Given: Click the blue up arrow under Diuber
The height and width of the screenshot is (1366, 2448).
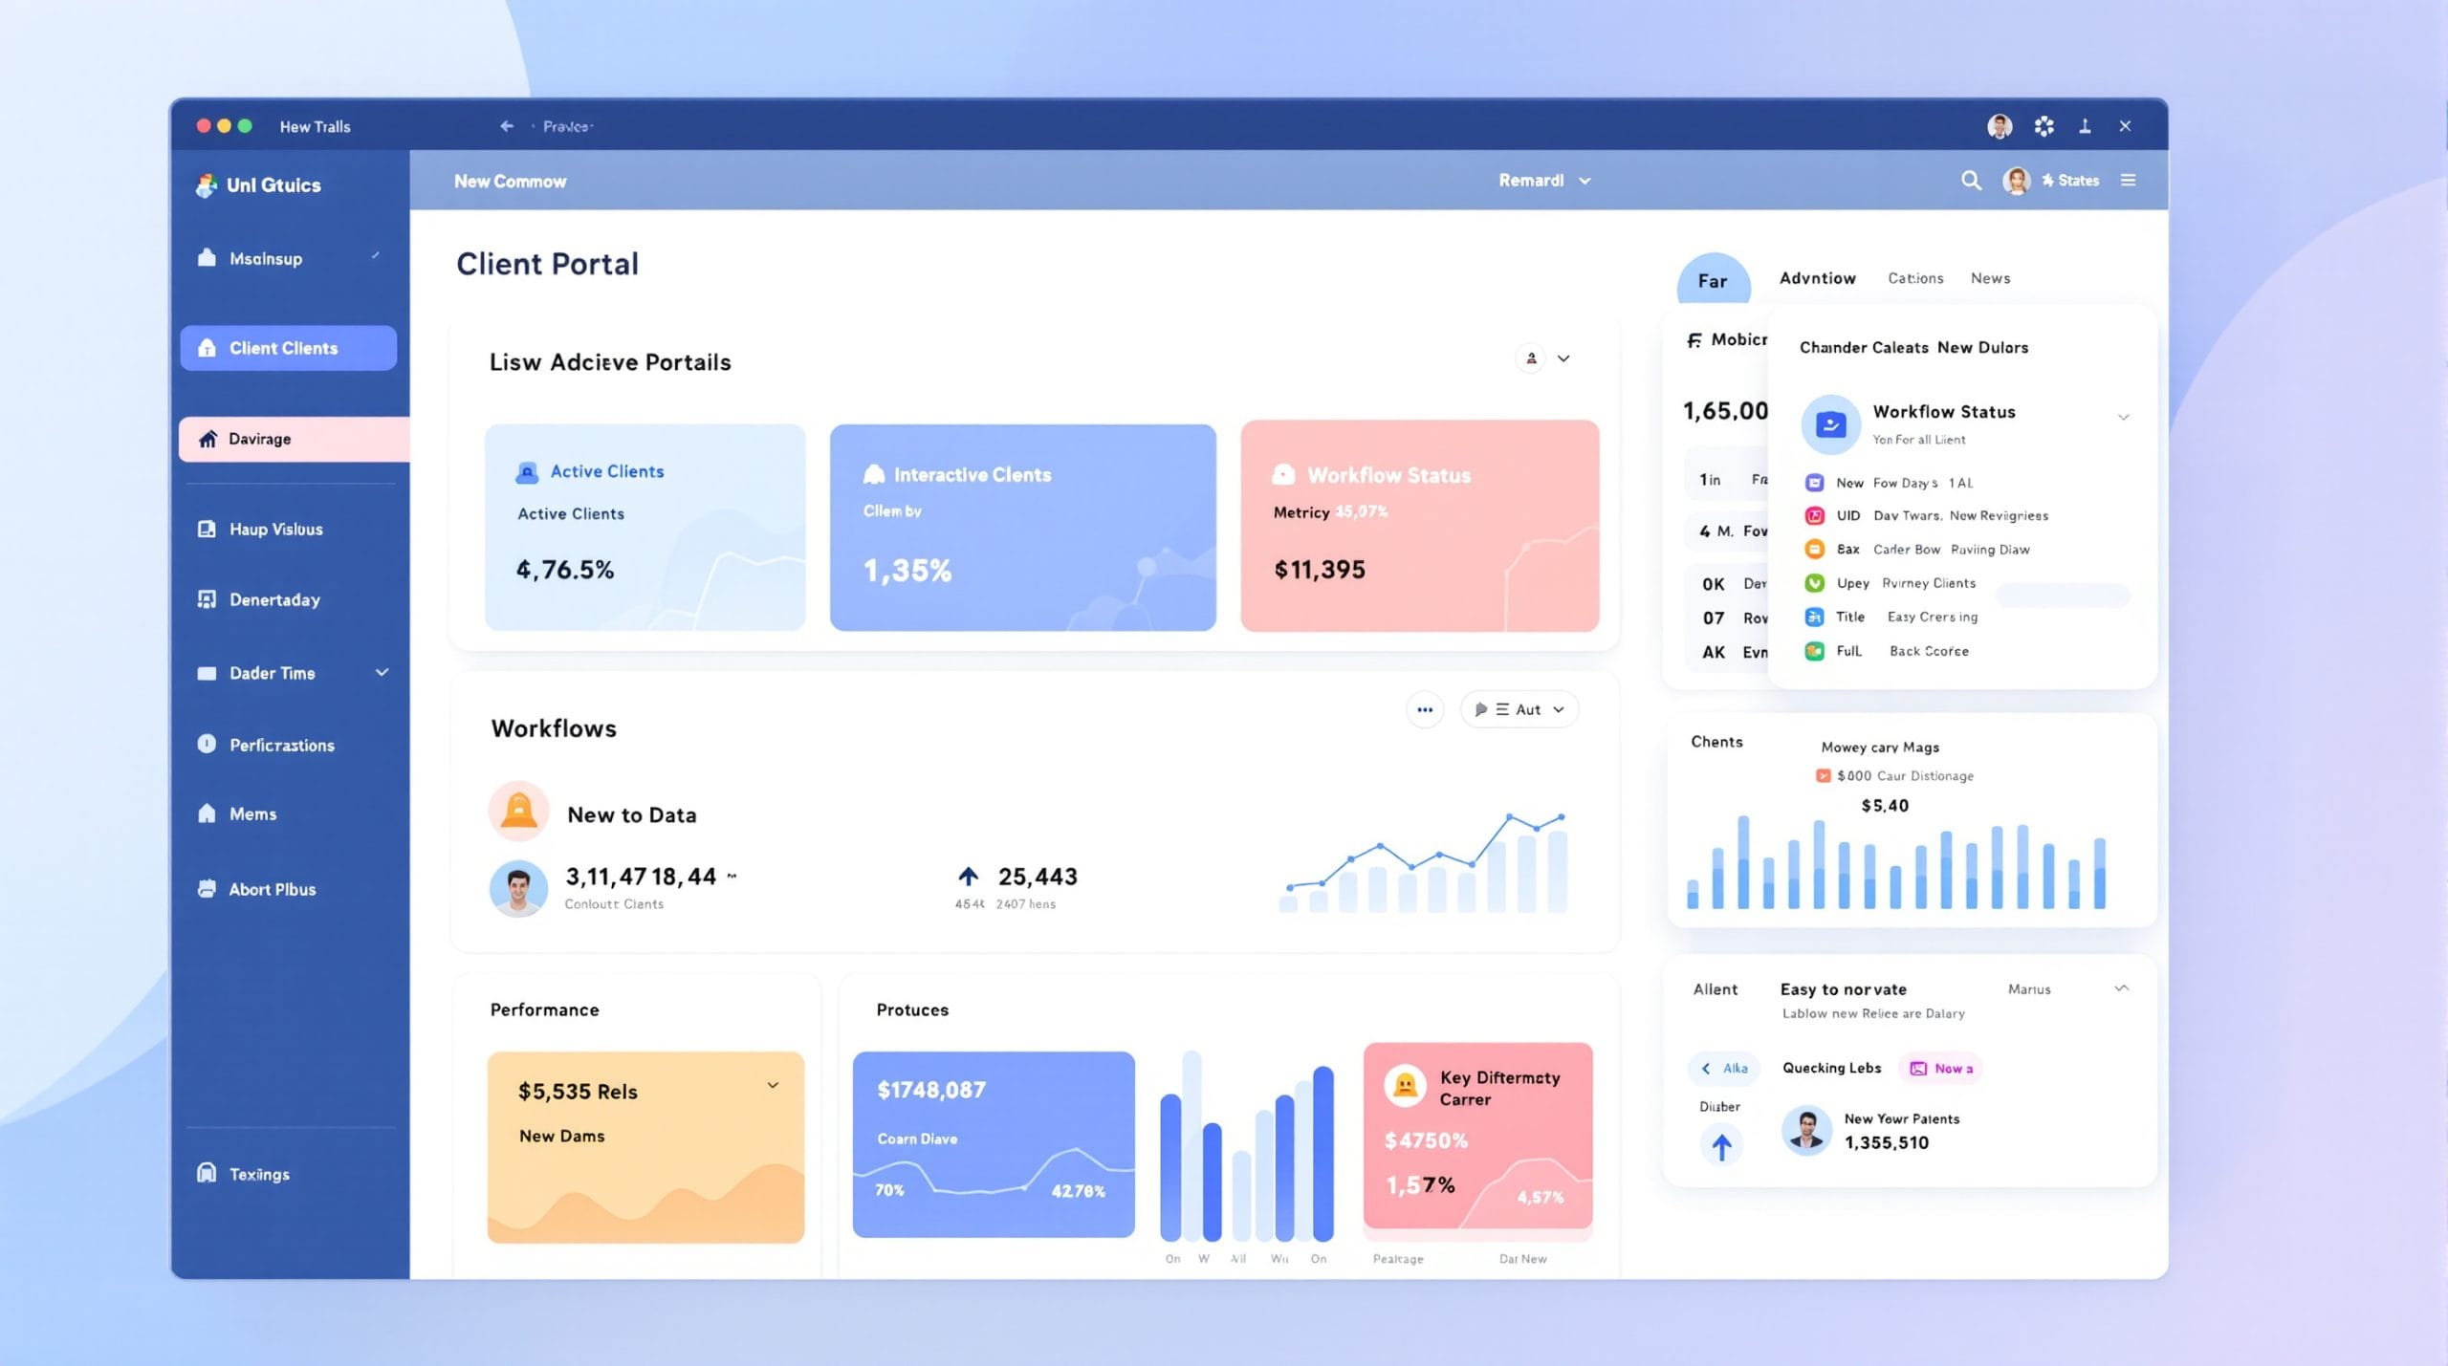Looking at the screenshot, I should (1721, 1145).
